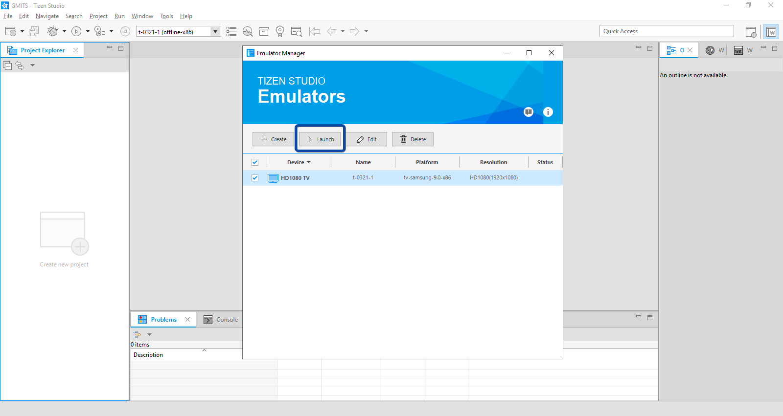Click the Description column header in Problems
Viewport: 783px width, 416px height.
point(148,355)
